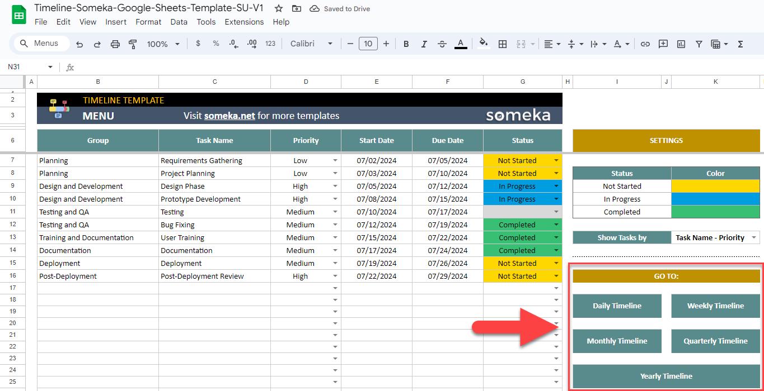The width and height of the screenshot is (764, 391).
Task: Select the Paint format tool
Action: point(133,43)
